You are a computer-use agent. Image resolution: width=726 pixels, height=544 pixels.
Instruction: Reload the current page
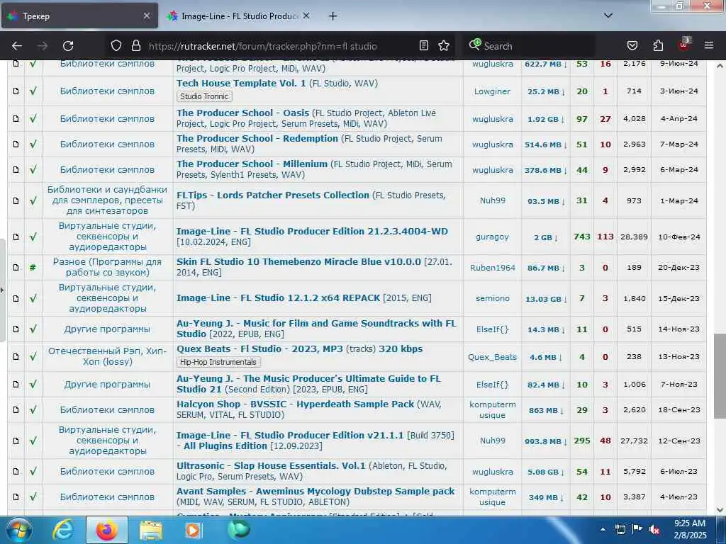(x=68, y=46)
